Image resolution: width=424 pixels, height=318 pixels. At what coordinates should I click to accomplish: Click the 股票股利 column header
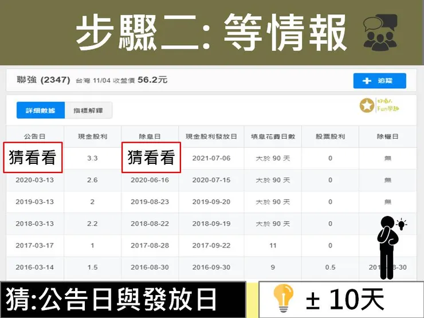coord(330,136)
